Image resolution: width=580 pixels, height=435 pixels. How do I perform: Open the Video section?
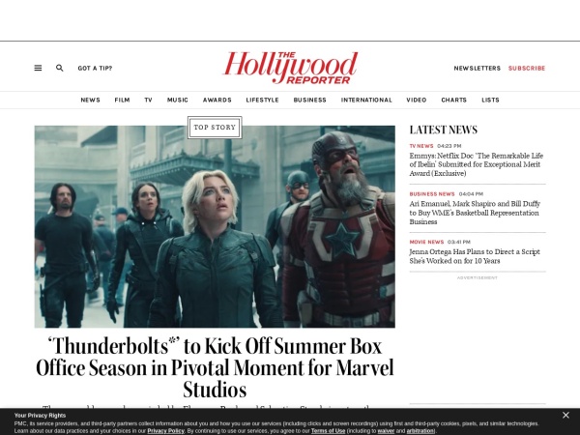tap(417, 100)
